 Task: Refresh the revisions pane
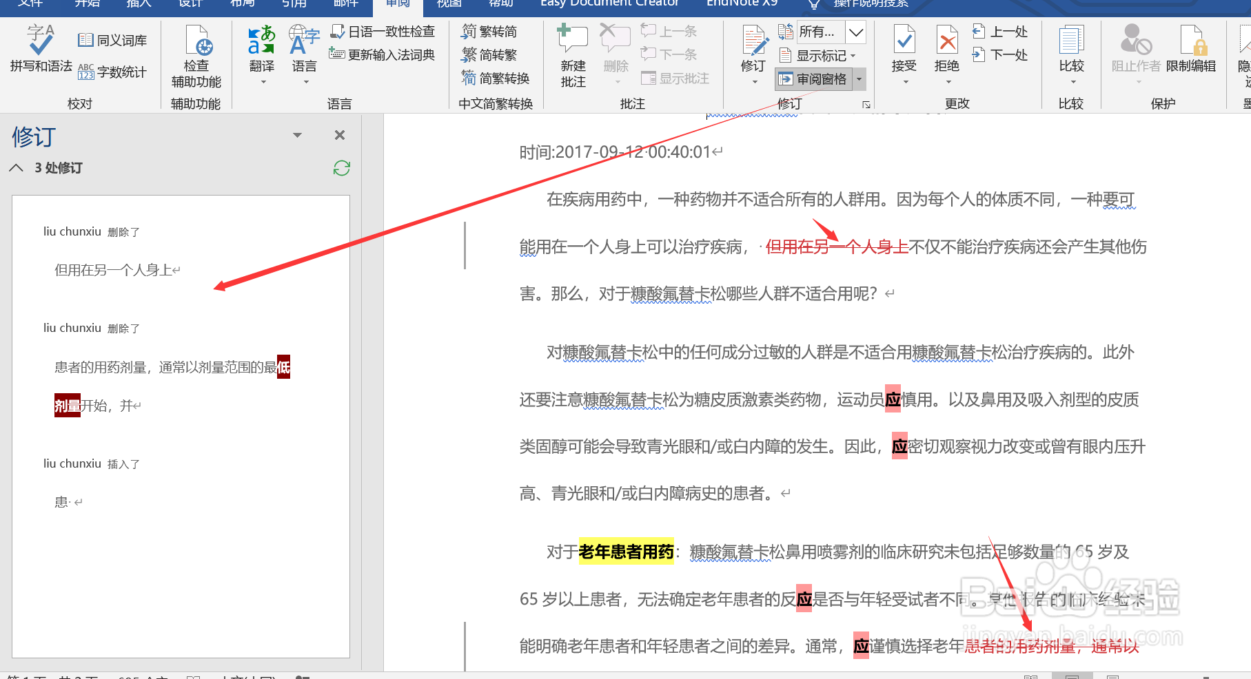[x=341, y=167]
